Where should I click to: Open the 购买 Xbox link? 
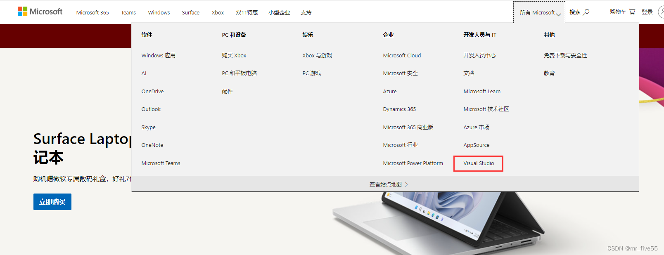click(234, 55)
